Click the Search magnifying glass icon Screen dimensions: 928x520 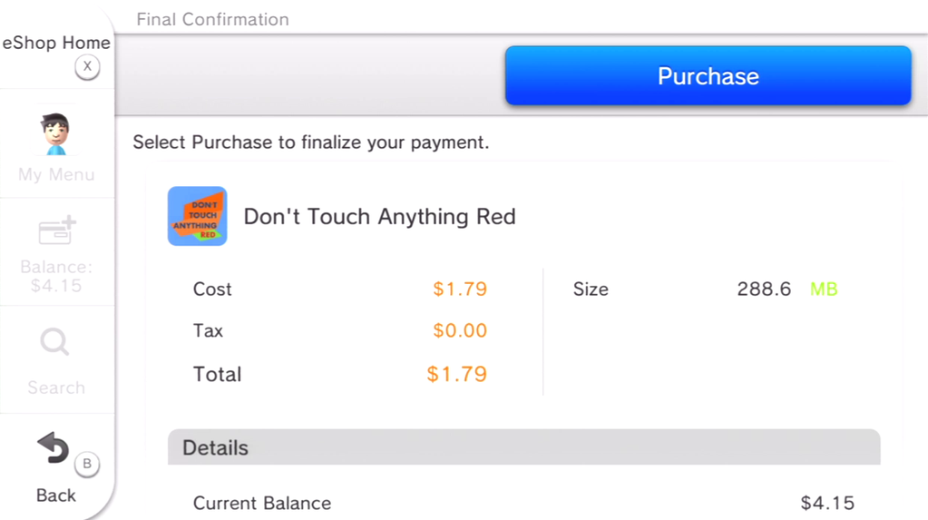click(54, 343)
